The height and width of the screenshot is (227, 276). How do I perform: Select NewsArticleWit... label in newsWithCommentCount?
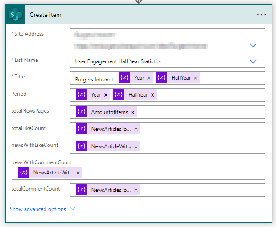pyautogui.click(x=53, y=173)
